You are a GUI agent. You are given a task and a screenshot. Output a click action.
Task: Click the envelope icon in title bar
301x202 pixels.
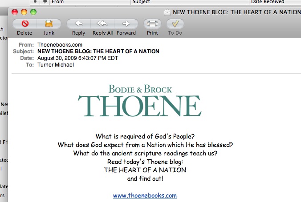pos(167,12)
